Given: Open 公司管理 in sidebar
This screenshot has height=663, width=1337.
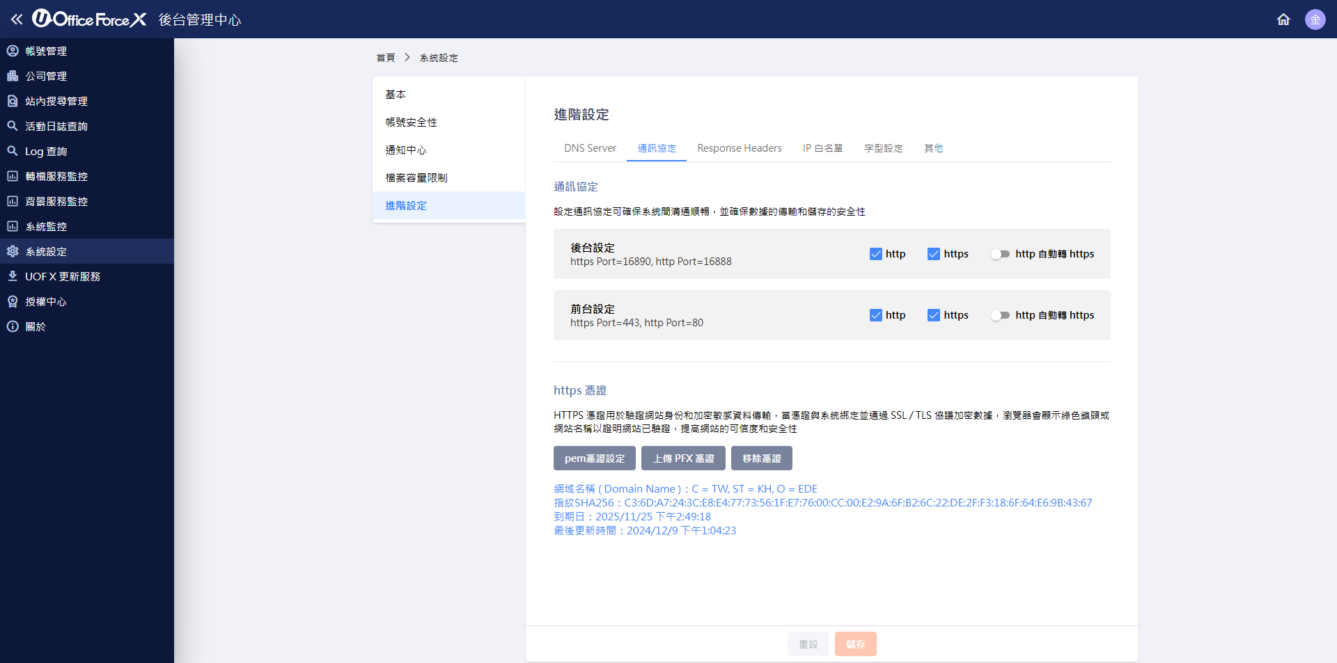Looking at the screenshot, I should [x=87, y=76].
